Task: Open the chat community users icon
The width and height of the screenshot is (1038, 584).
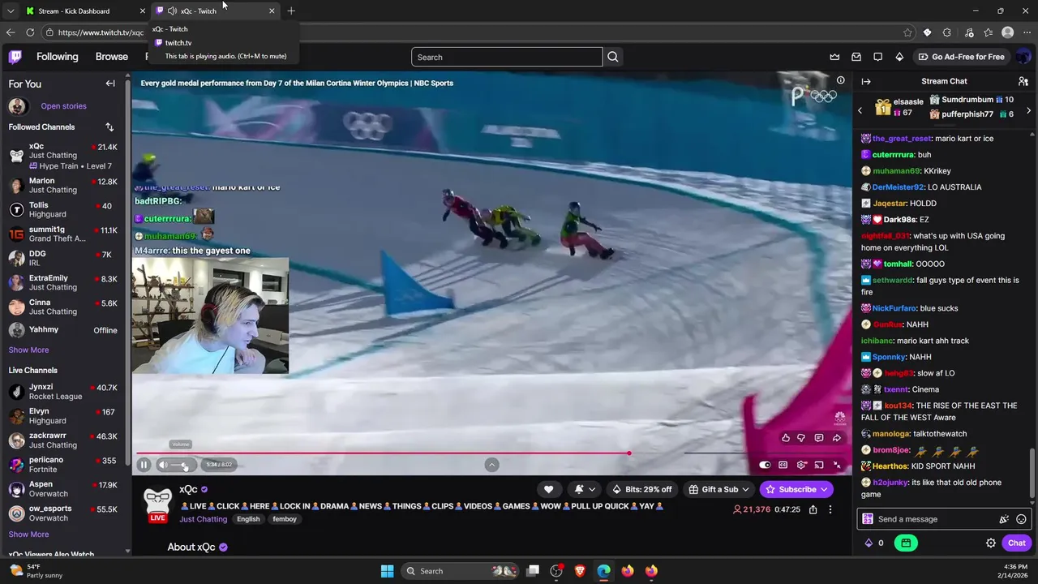Action: pos(1023,81)
